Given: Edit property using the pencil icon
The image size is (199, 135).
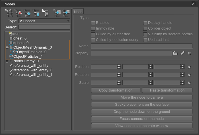Looking at the screenshot, I should [182, 53].
